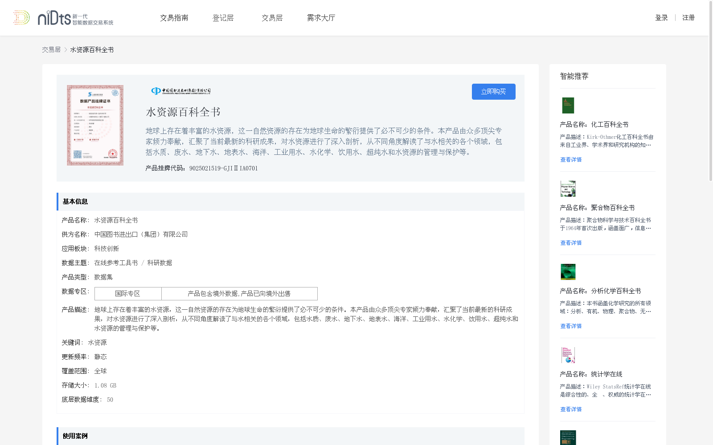Click the 科研数据 data theme
The width and height of the screenshot is (713, 445).
(x=160, y=263)
